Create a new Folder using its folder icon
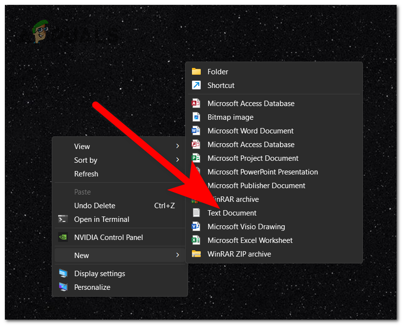 (x=197, y=71)
